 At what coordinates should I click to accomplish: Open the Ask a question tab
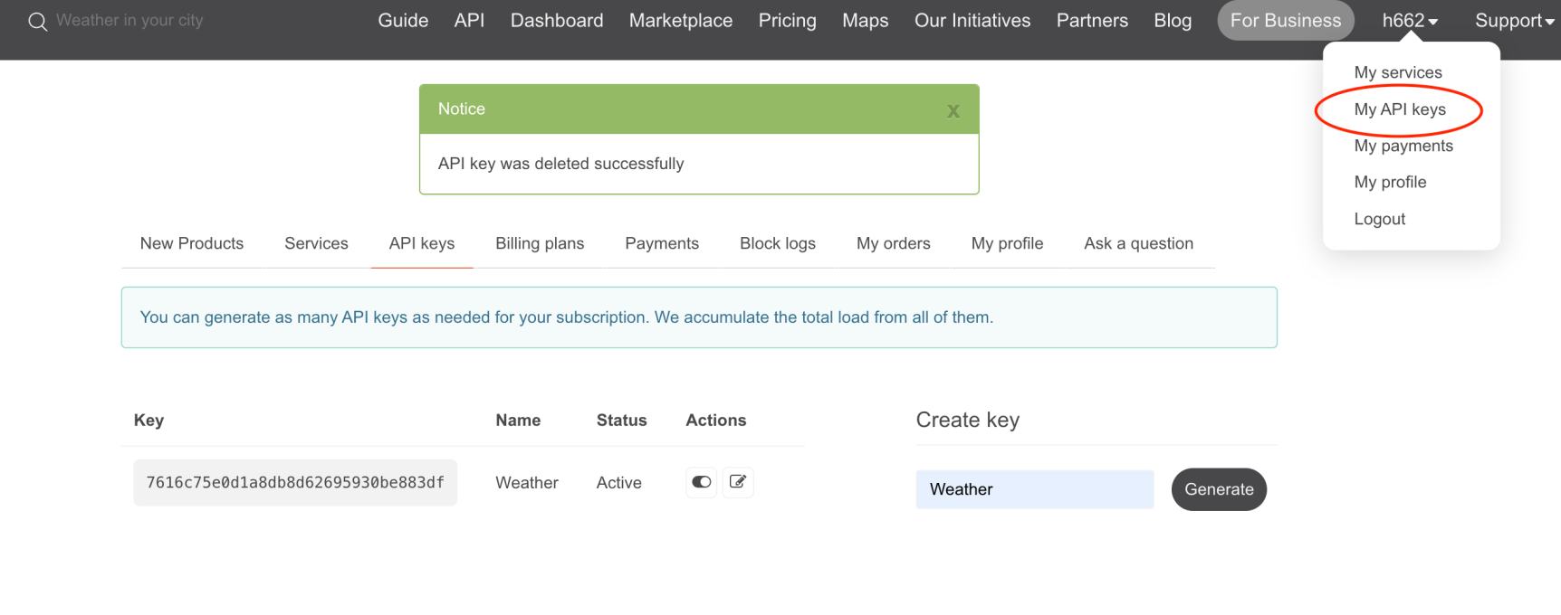(1139, 243)
